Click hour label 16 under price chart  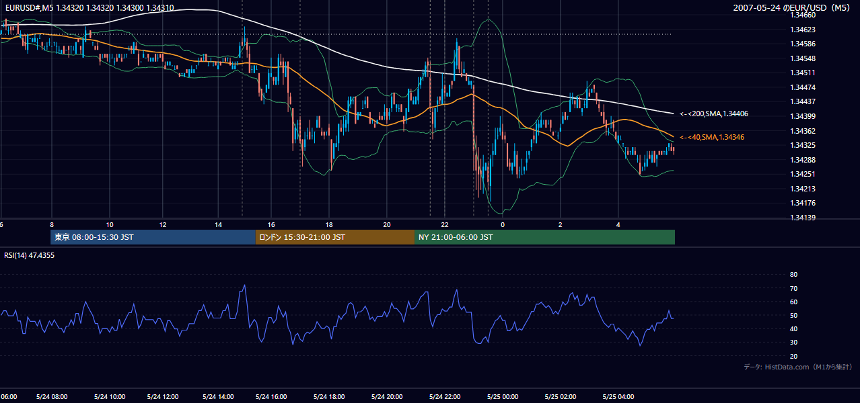click(271, 224)
